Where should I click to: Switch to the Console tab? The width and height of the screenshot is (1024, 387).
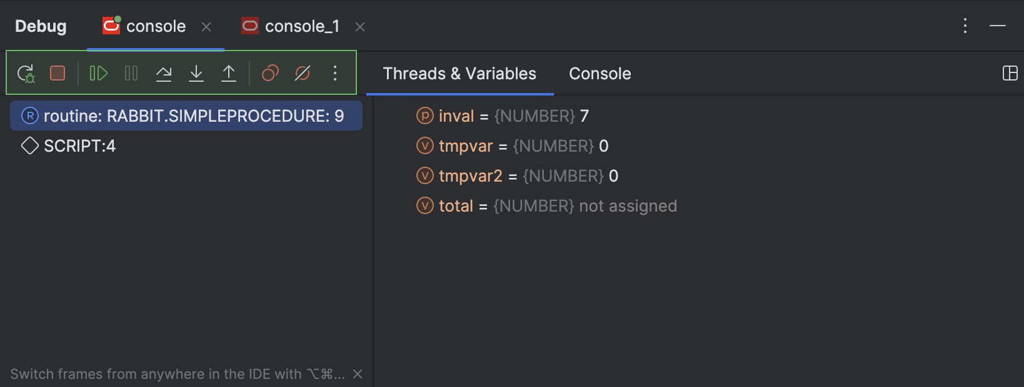(600, 74)
